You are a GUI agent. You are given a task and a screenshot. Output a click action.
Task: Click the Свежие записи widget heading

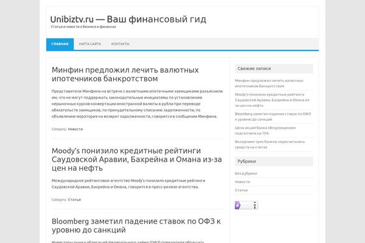coord(274,69)
